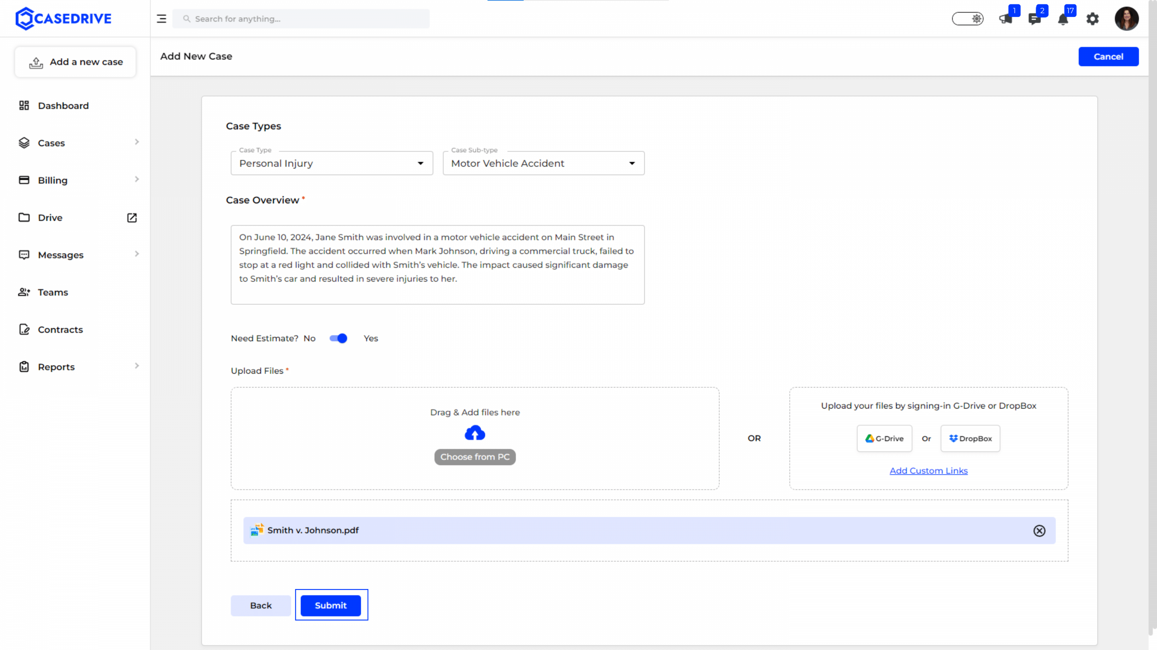Click the Cancel button
The height and width of the screenshot is (650, 1157).
coord(1108,57)
